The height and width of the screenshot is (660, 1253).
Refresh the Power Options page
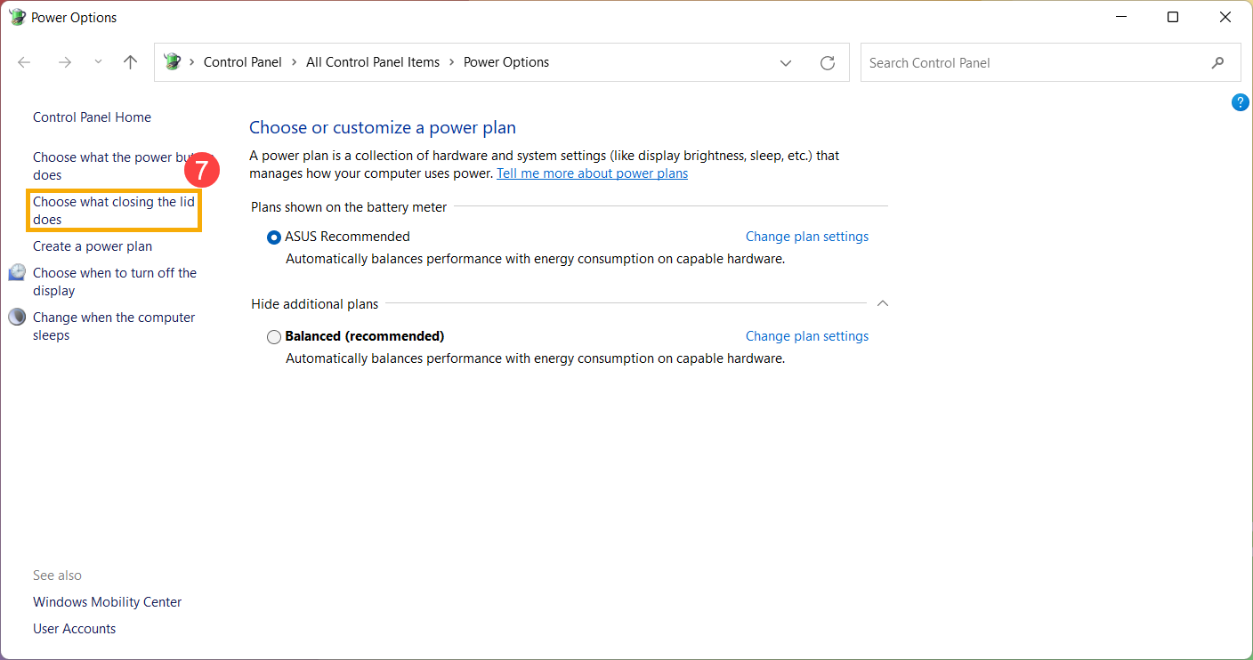pyautogui.click(x=828, y=63)
